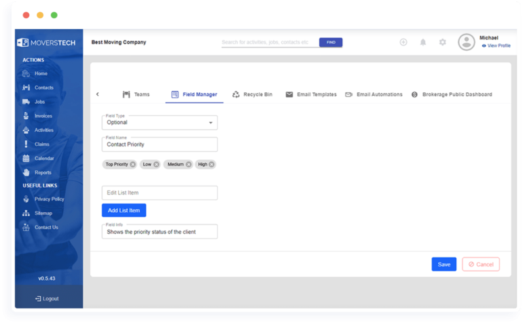Open the Email Automations tab

point(374,95)
